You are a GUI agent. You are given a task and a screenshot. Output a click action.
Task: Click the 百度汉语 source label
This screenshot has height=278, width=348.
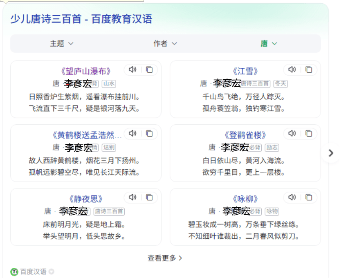click(33, 271)
